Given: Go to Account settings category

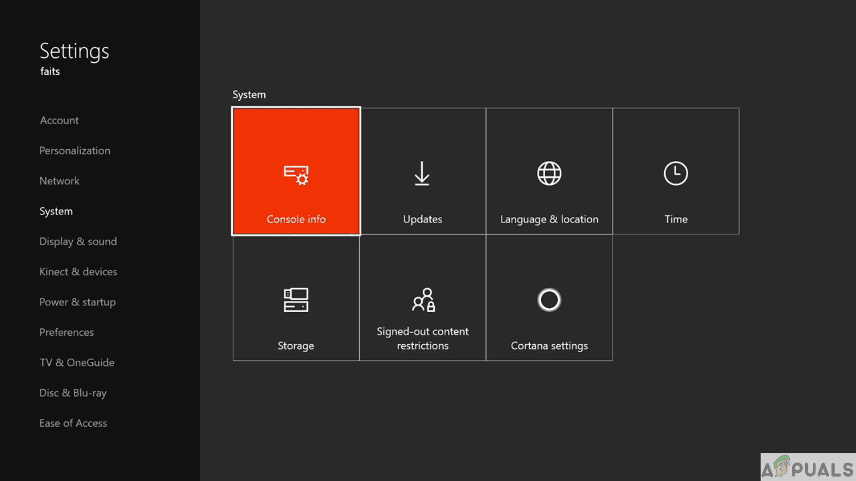Looking at the screenshot, I should [x=59, y=120].
